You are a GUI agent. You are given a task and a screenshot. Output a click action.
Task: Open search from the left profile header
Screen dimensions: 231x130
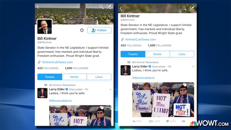point(101,7)
